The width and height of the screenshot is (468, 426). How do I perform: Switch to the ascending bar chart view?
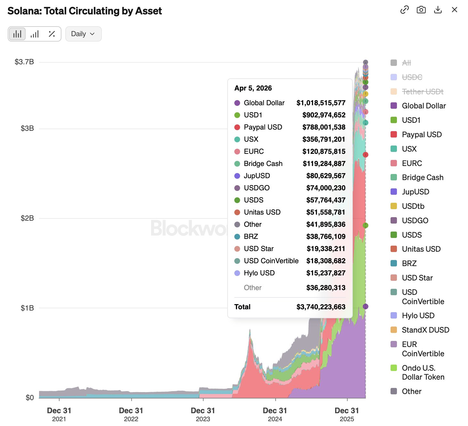(35, 34)
